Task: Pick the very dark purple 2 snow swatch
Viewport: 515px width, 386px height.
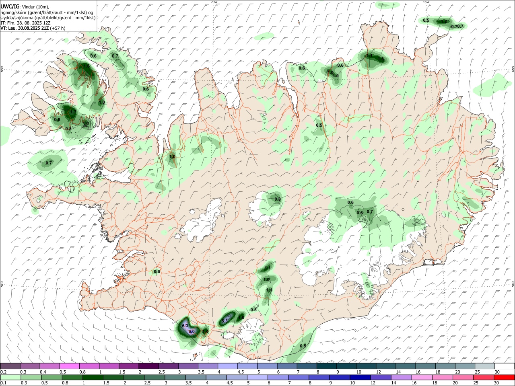Action: (x=148, y=366)
